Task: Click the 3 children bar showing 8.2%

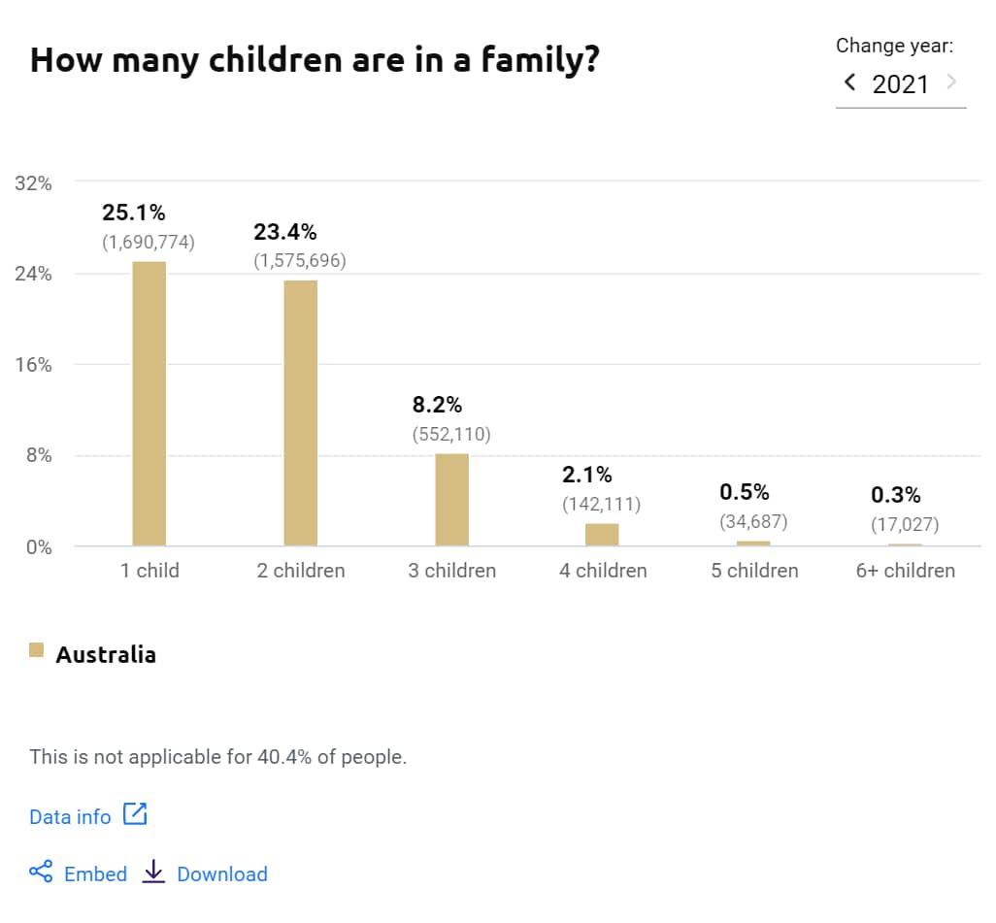Action: click(x=451, y=500)
